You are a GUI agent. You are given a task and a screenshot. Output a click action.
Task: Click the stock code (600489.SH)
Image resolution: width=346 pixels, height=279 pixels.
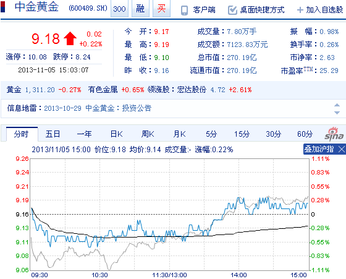coord(88,9)
